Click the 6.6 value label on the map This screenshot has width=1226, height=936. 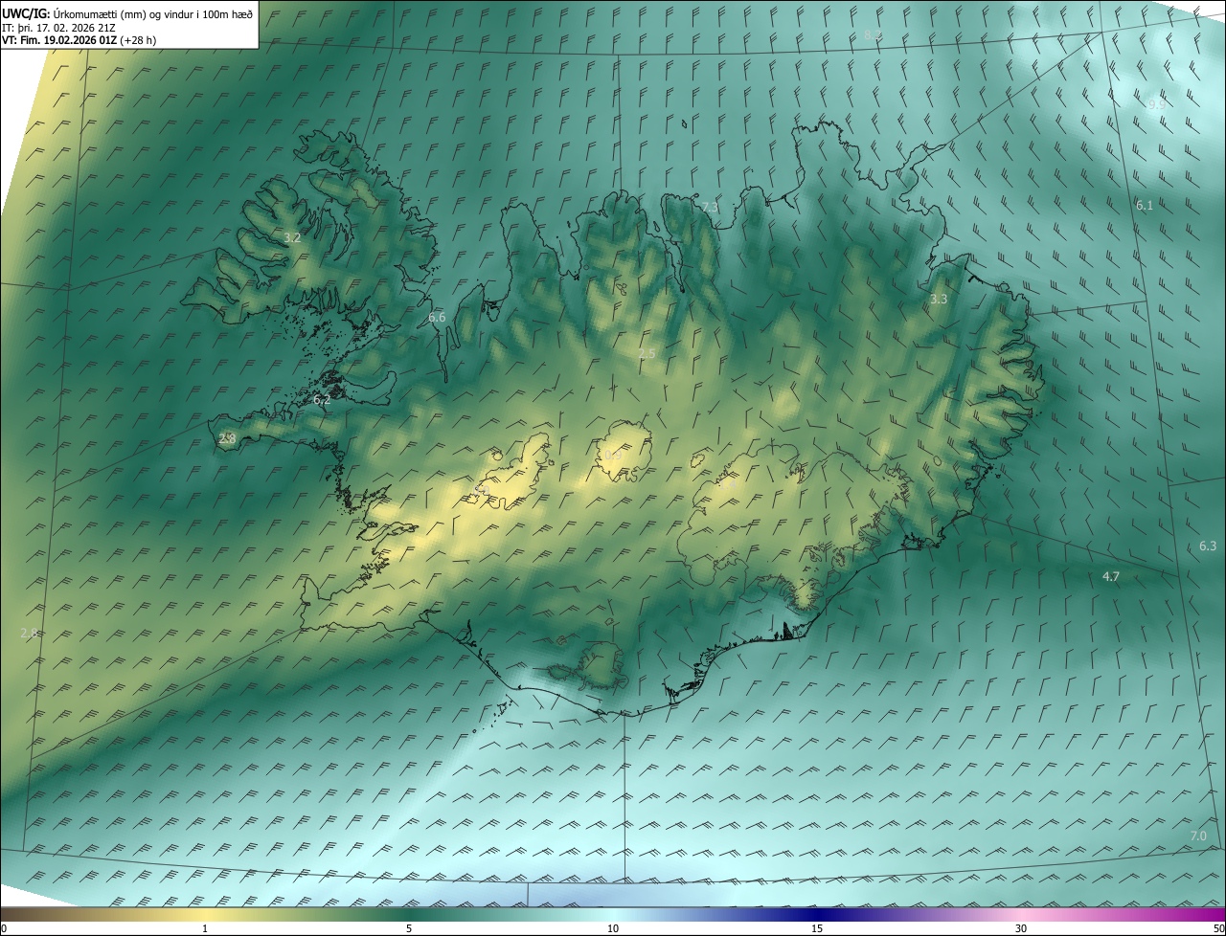point(437,317)
